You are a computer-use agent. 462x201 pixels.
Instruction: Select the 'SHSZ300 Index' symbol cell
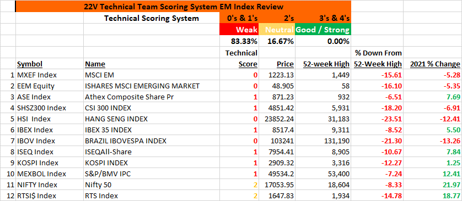tap(50, 108)
